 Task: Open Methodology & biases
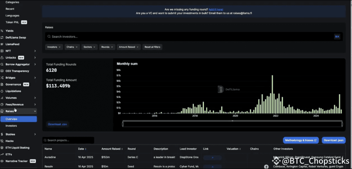click(x=301, y=140)
